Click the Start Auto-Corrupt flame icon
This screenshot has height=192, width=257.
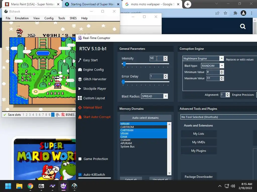(80, 117)
